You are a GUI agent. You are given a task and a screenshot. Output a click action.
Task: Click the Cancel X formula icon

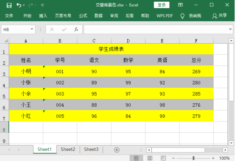[52, 30]
